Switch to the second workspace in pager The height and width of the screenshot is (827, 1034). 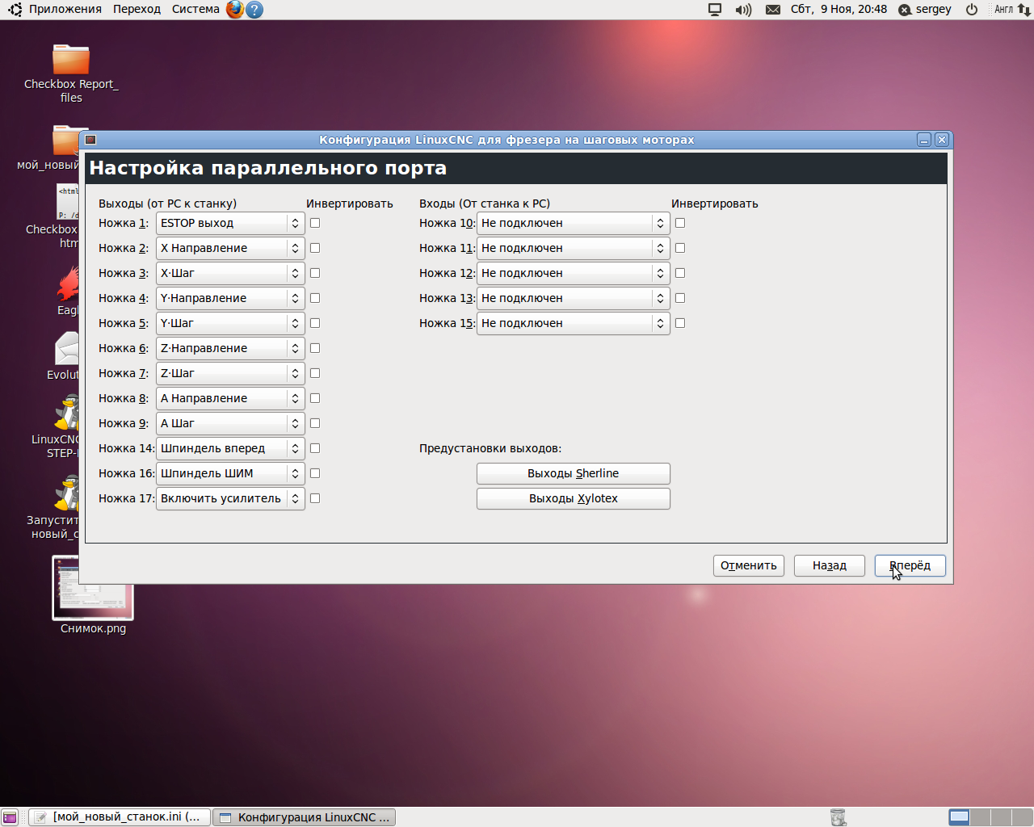980,817
